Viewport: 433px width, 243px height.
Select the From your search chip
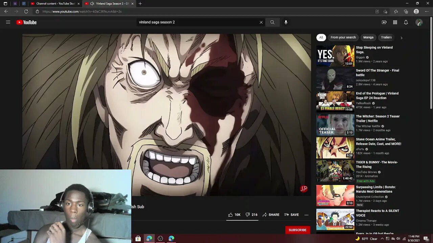tap(343, 37)
